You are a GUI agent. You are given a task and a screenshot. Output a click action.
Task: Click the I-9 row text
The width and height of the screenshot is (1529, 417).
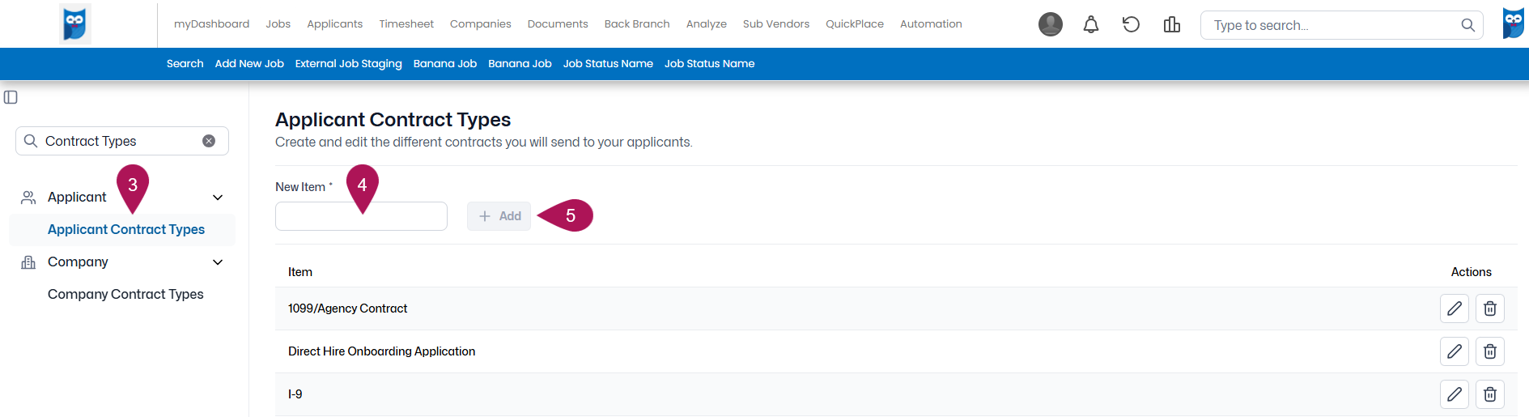pyautogui.click(x=295, y=394)
